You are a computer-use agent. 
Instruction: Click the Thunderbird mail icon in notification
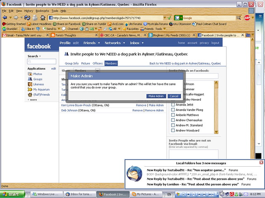[x=135, y=174]
